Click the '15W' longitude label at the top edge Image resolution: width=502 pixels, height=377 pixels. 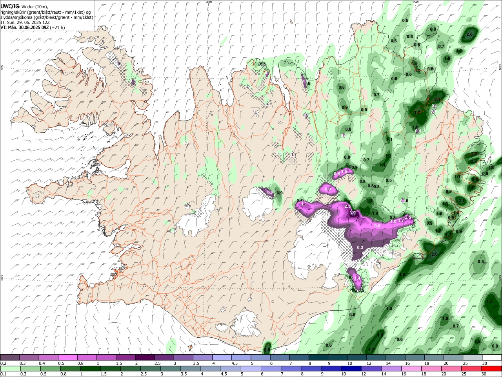point(415,2)
